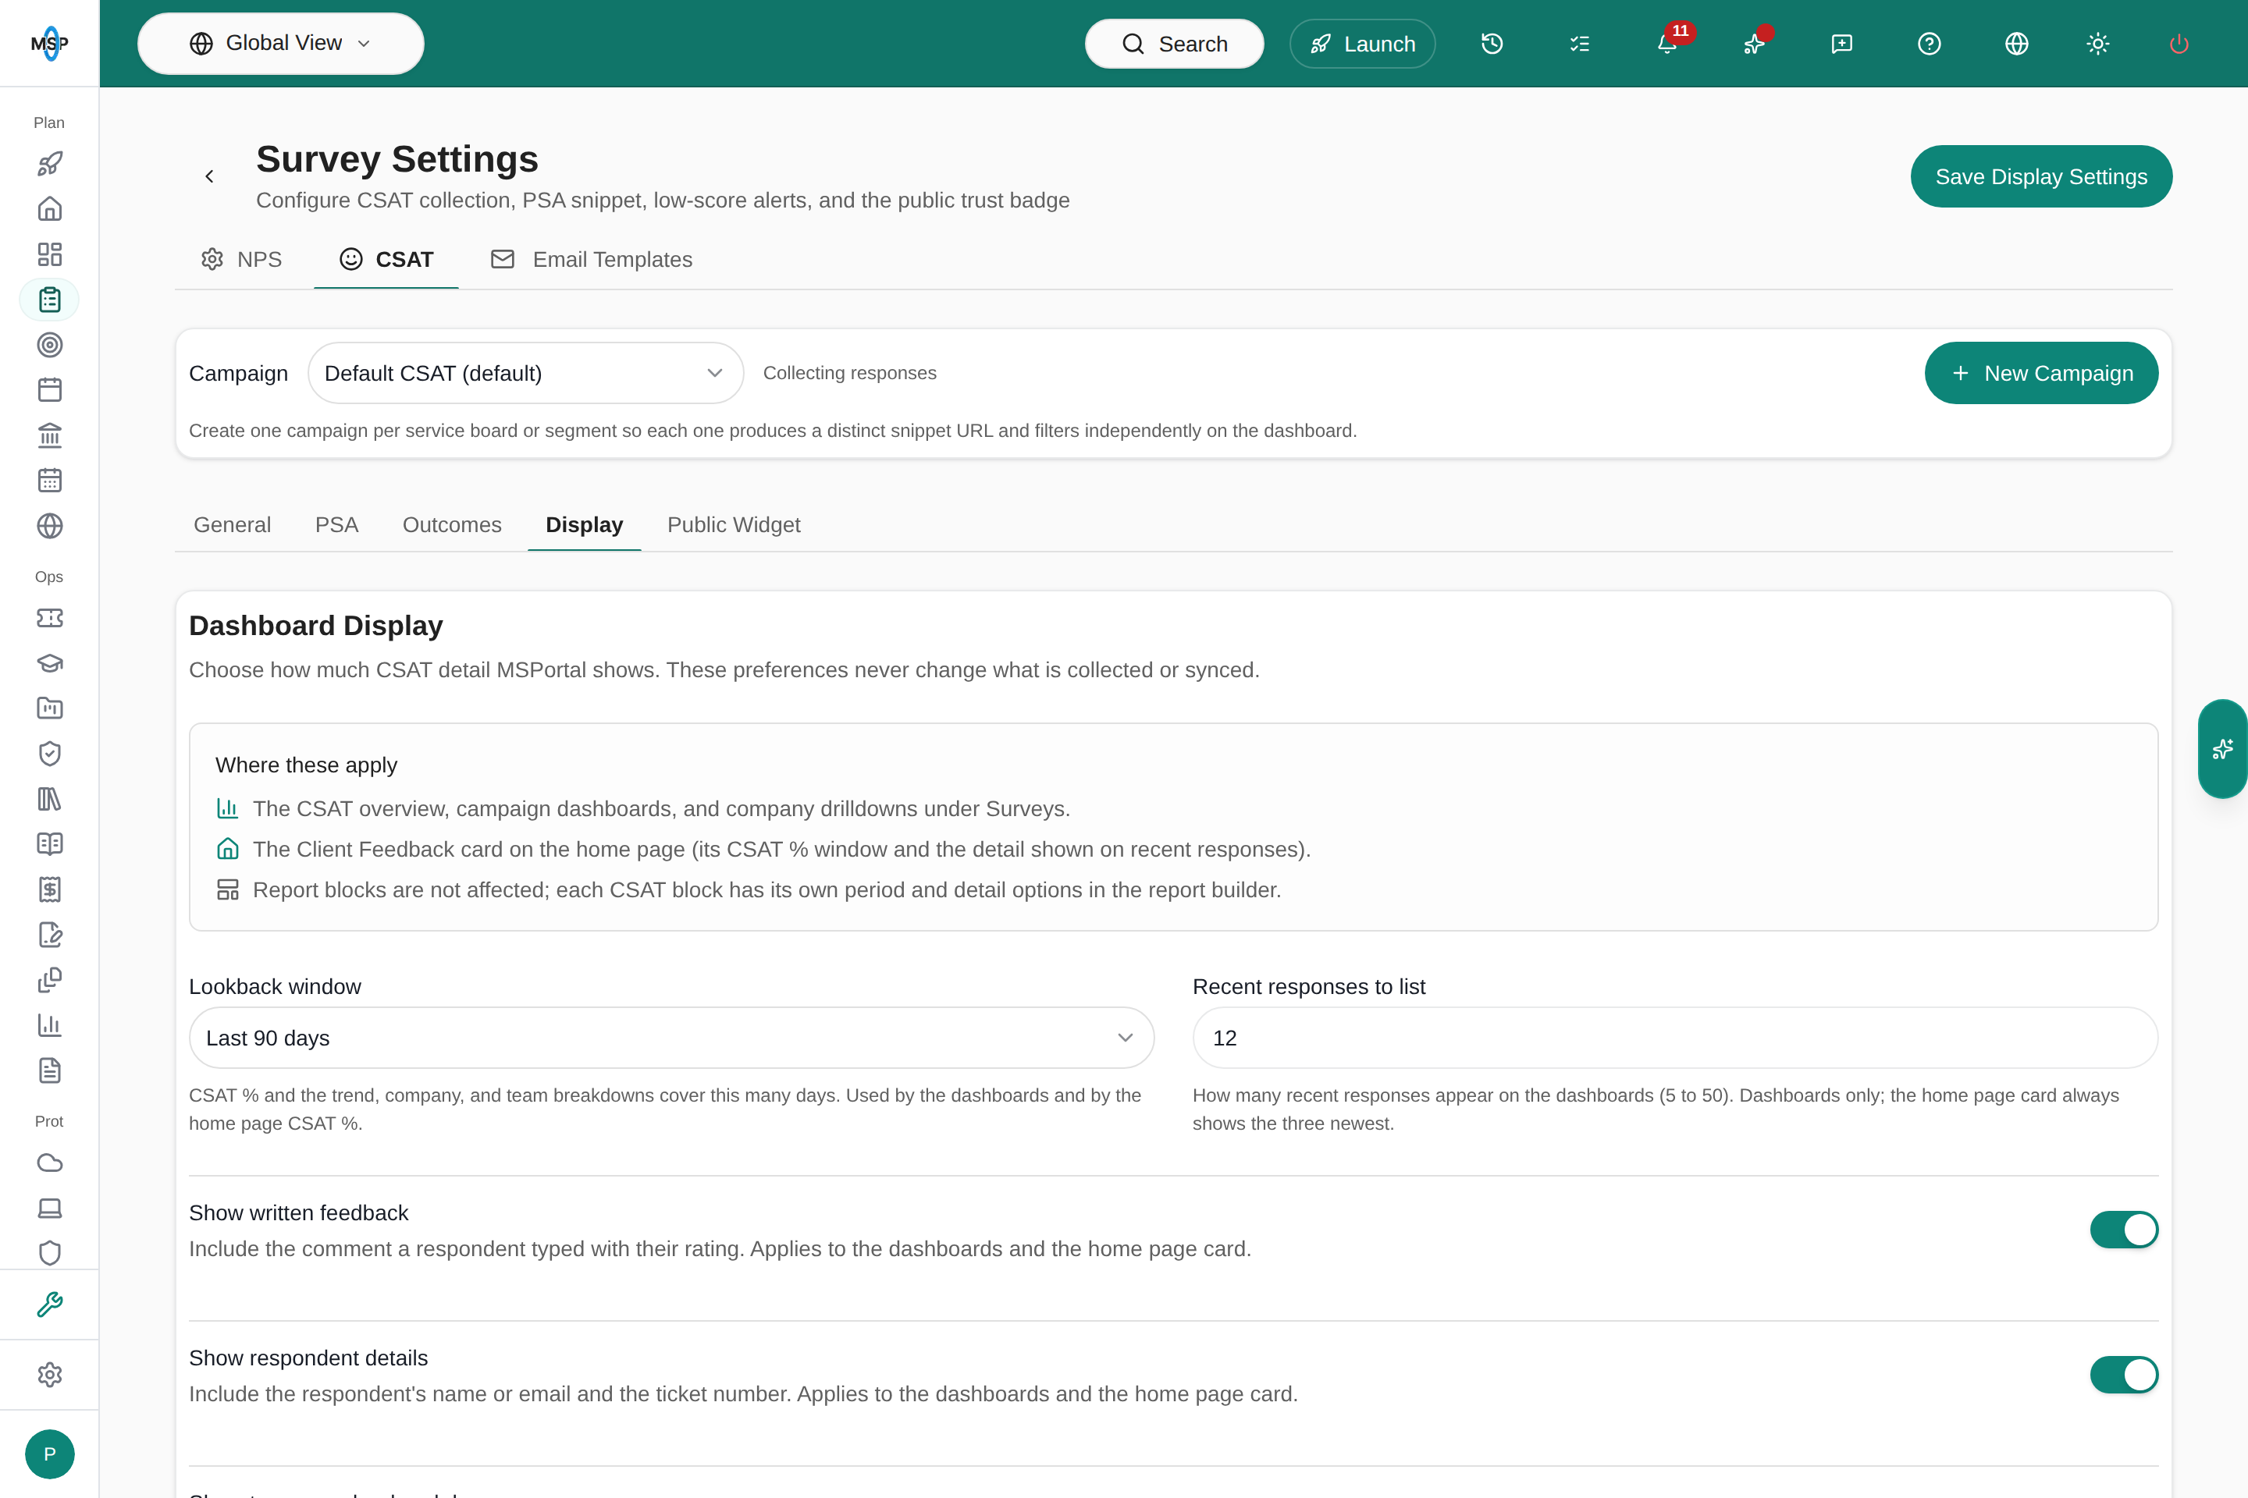Open the target goals icon in sidebar
The width and height of the screenshot is (2248, 1498).
coord(50,345)
